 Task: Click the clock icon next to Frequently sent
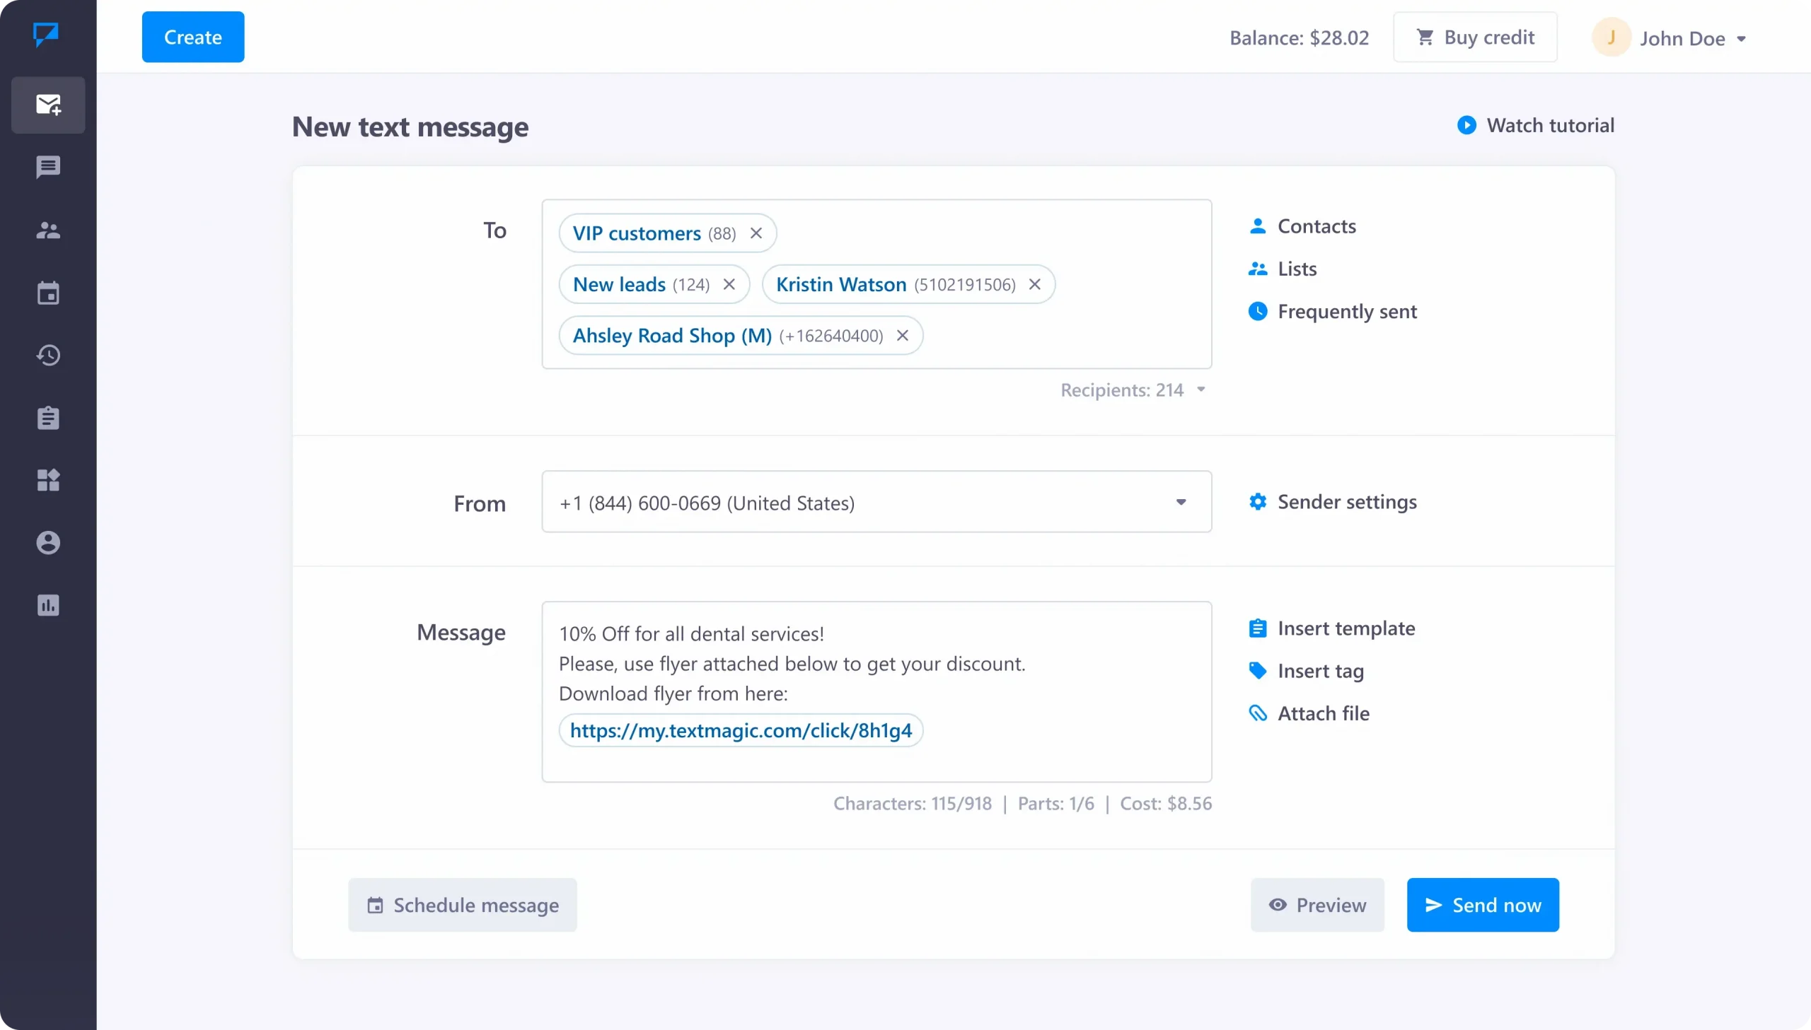click(x=1258, y=311)
